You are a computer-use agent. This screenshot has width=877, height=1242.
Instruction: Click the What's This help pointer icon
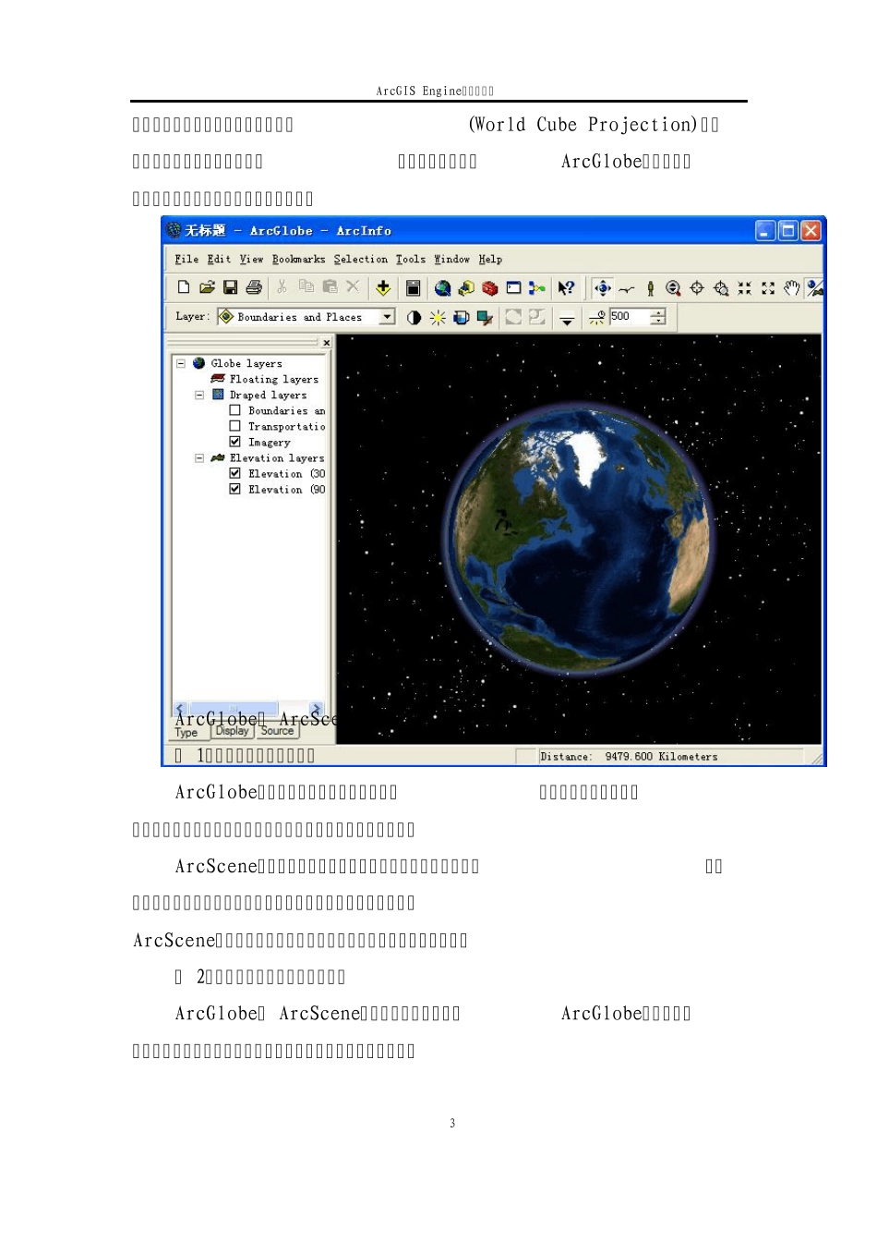[x=566, y=288]
